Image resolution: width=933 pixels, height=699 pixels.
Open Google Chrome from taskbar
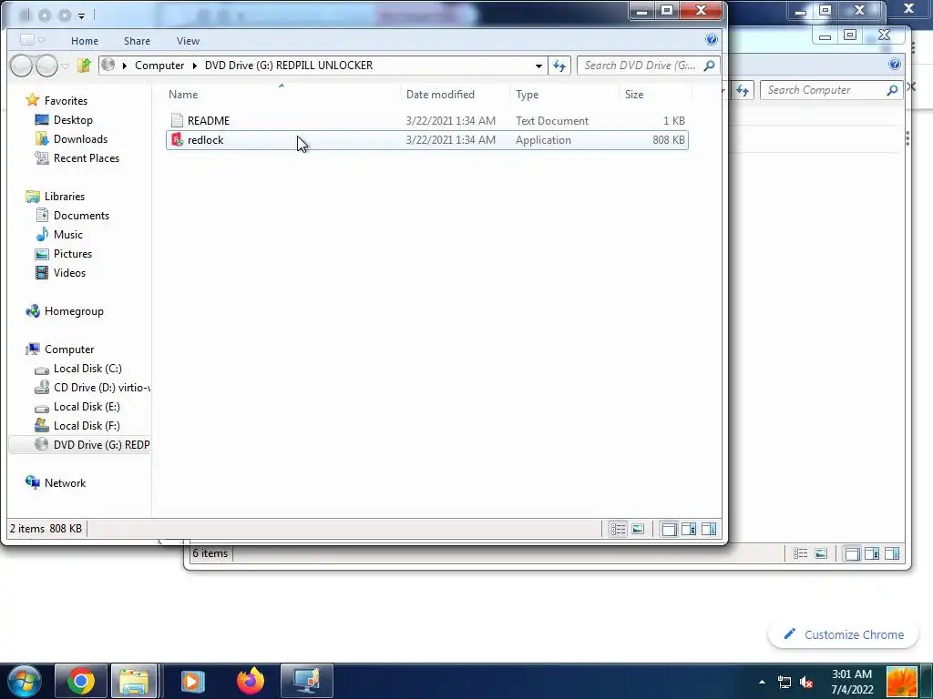point(81,681)
